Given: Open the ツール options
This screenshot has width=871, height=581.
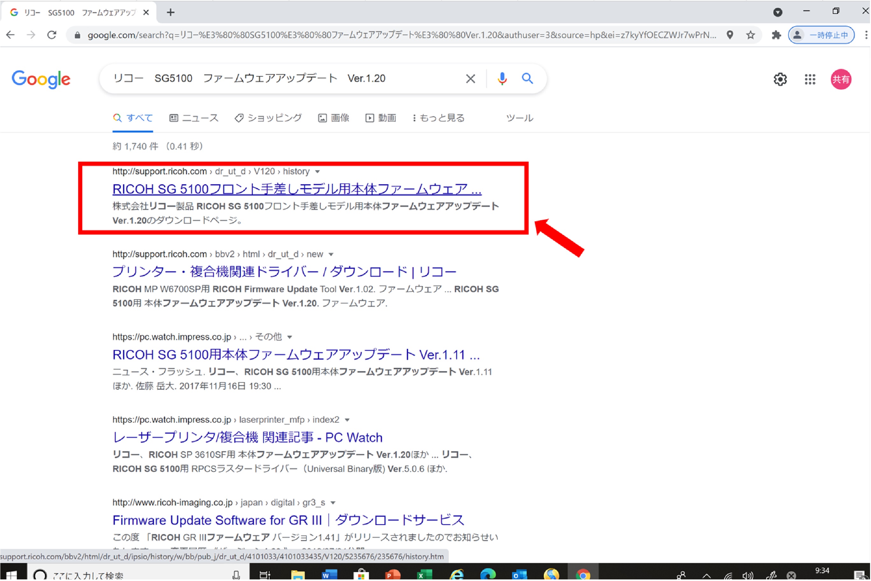Looking at the screenshot, I should coord(520,118).
